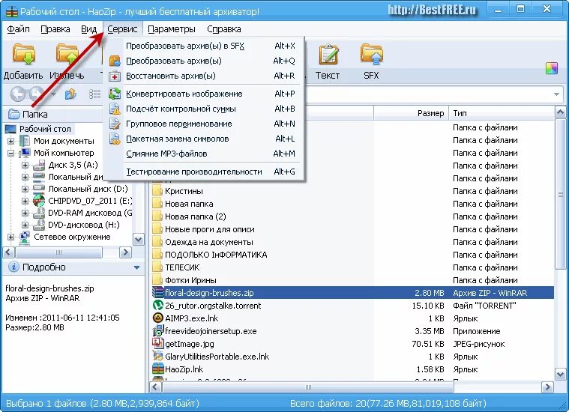Open the Параметры menu
The image size is (569, 412).
(171, 29)
